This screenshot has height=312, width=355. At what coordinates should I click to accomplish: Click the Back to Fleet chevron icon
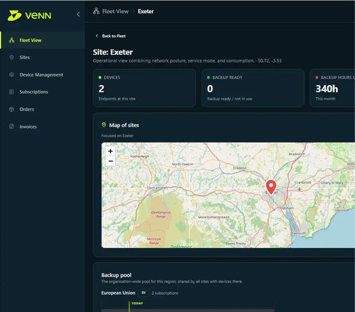[97, 36]
